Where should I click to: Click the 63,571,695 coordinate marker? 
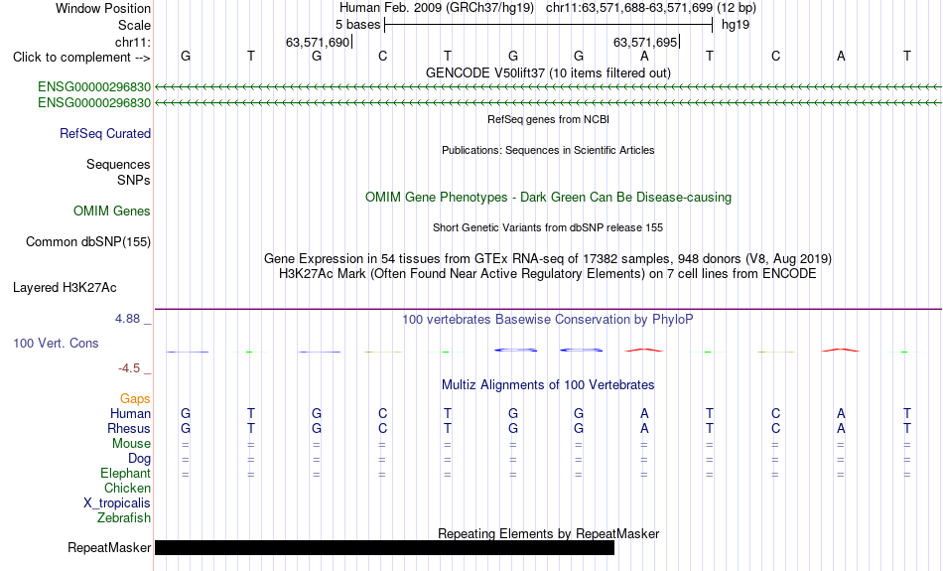(x=645, y=42)
